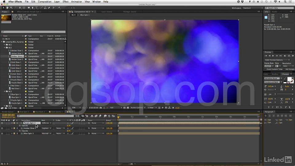
Task: Click the Project panel search field
Action: coord(33,32)
